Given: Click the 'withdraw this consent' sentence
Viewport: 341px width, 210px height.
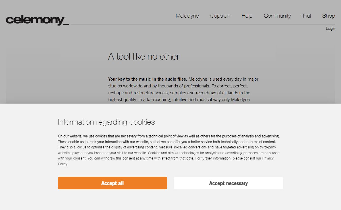Looking at the screenshot, I should pos(141,158).
